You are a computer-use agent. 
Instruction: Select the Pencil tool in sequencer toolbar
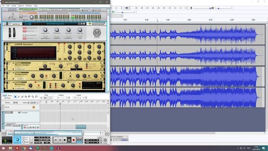pyautogui.click(x=19, y=97)
